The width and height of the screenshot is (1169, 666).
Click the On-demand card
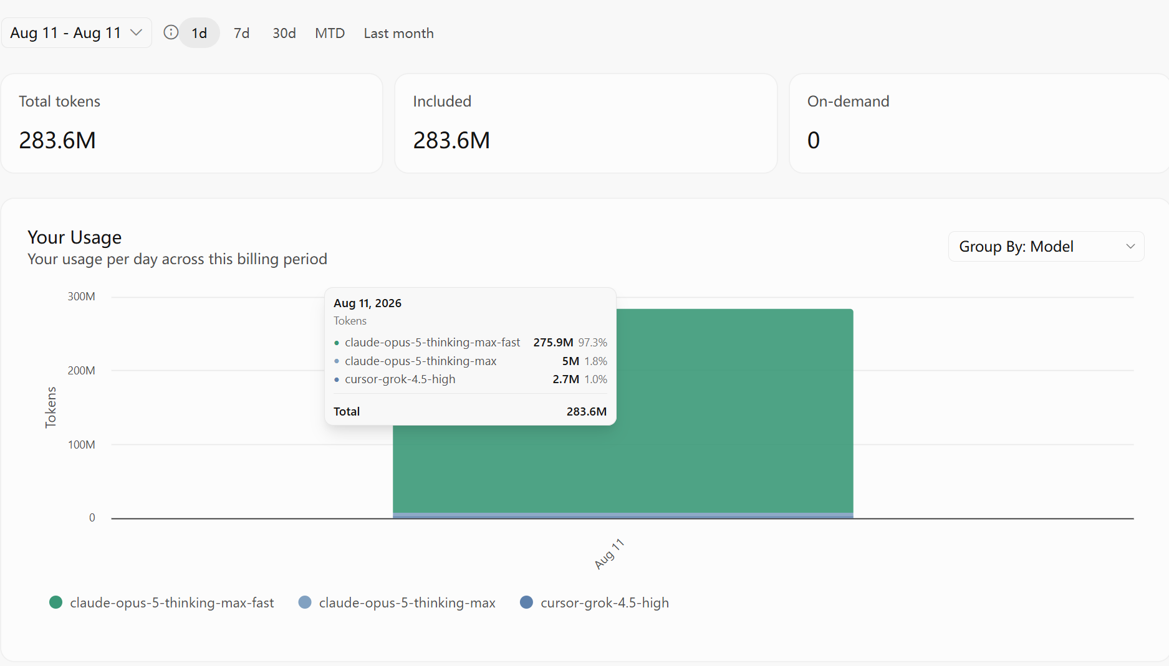click(979, 123)
